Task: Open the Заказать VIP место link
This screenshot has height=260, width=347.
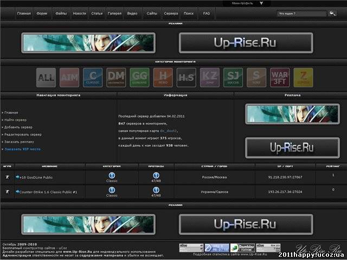Action: [x=23, y=148]
